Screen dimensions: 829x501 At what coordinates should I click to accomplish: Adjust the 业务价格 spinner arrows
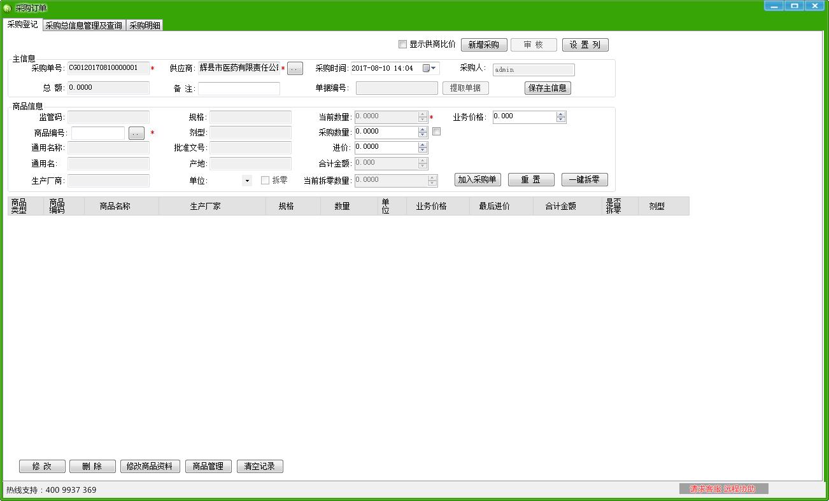pos(561,117)
